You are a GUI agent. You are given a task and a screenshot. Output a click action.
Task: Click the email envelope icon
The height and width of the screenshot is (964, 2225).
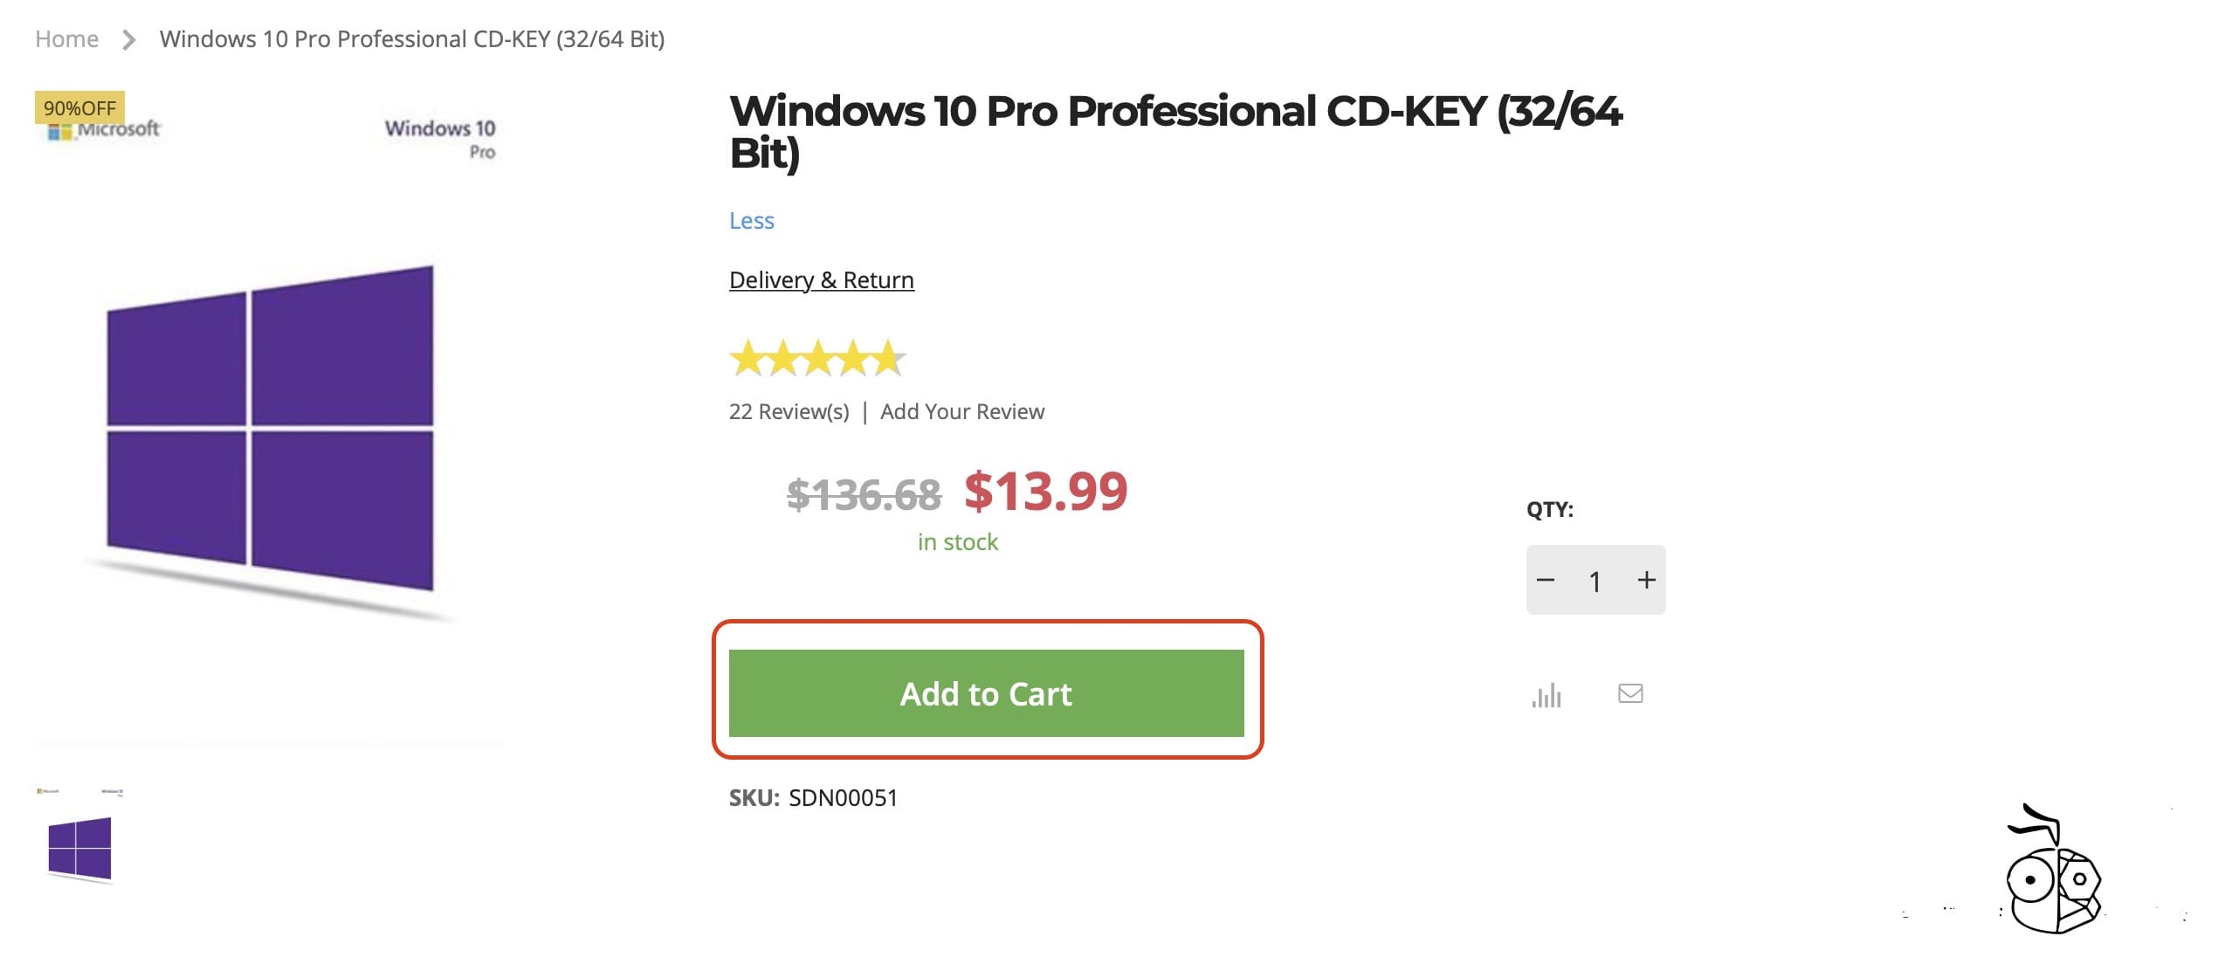(x=1631, y=693)
